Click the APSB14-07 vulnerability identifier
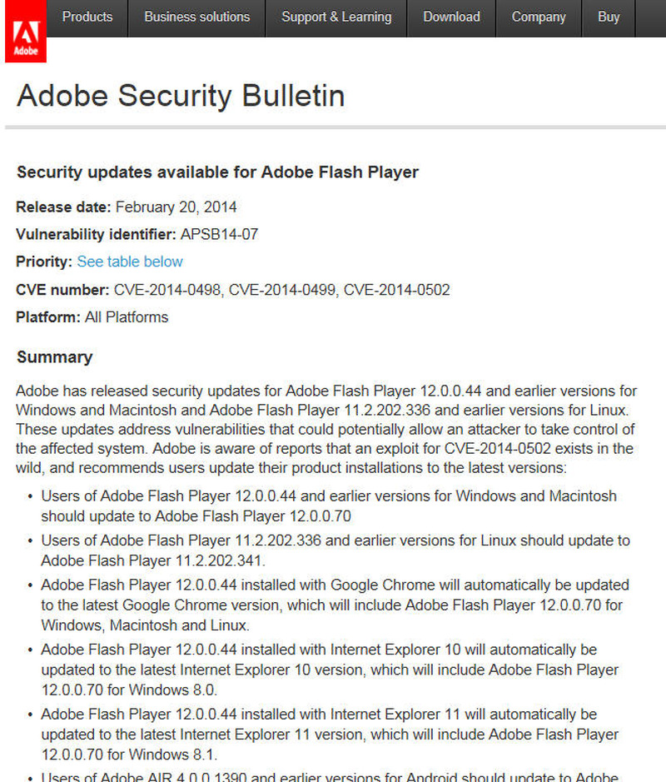Screen dimensions: 666x782 tap(219, 234)
